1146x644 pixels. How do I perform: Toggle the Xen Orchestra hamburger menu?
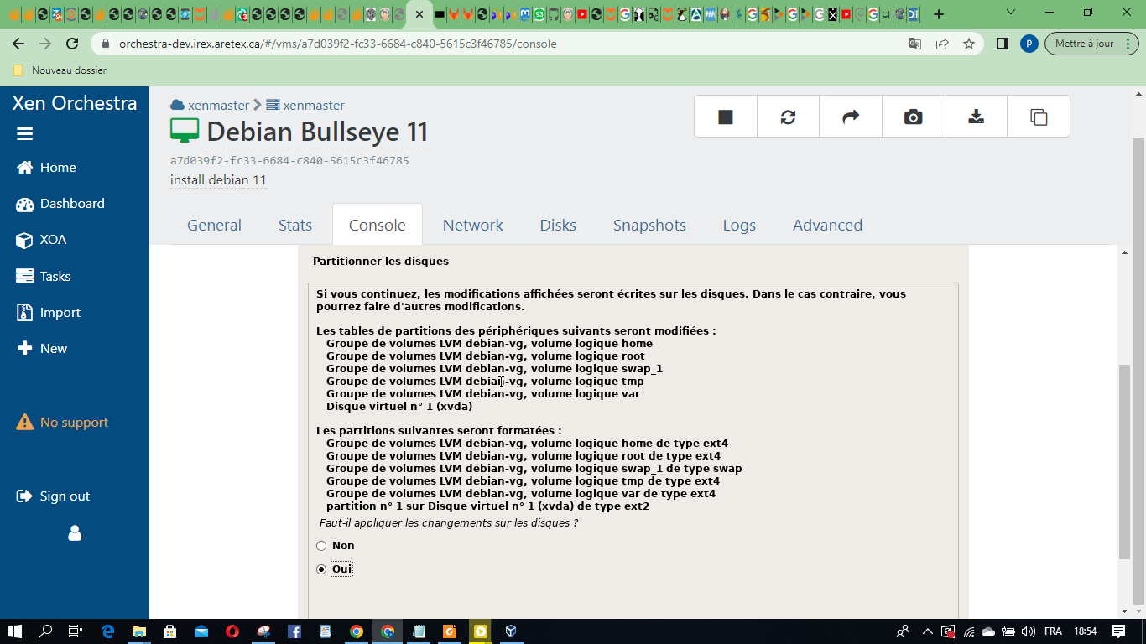click(24, 134)
